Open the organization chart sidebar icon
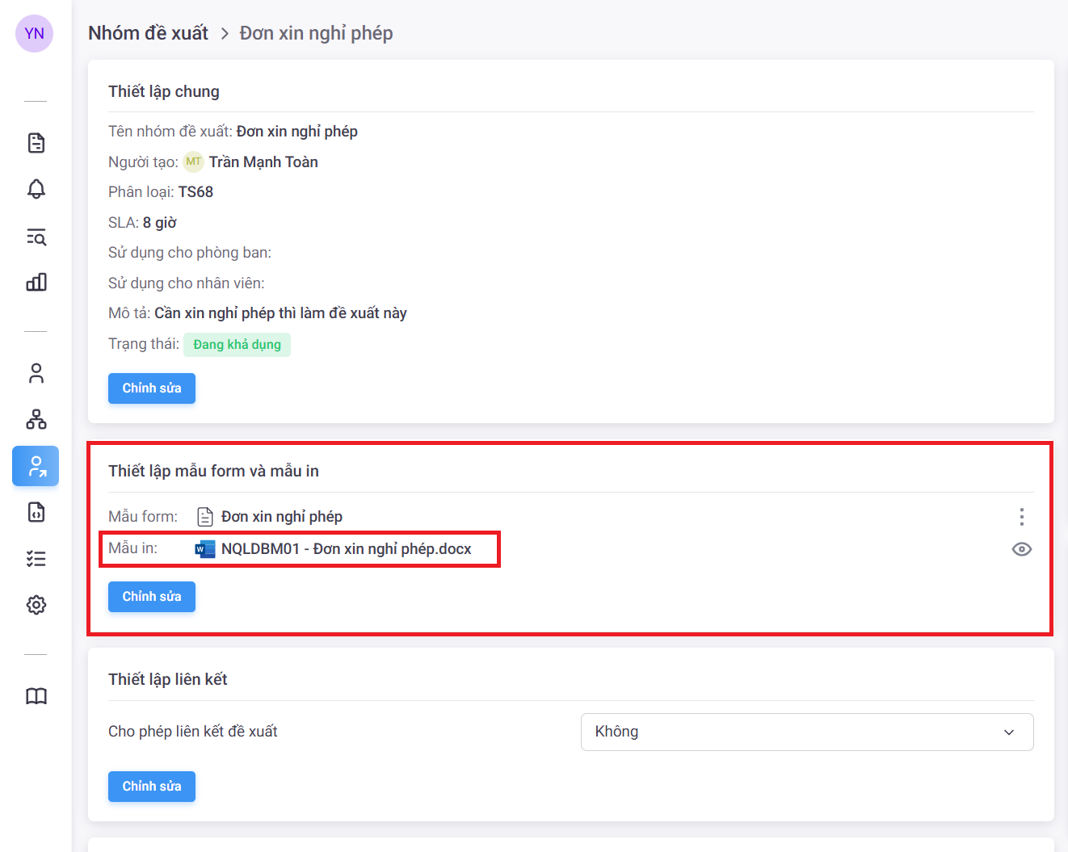The image size is (1068, 852). point(36,419)
